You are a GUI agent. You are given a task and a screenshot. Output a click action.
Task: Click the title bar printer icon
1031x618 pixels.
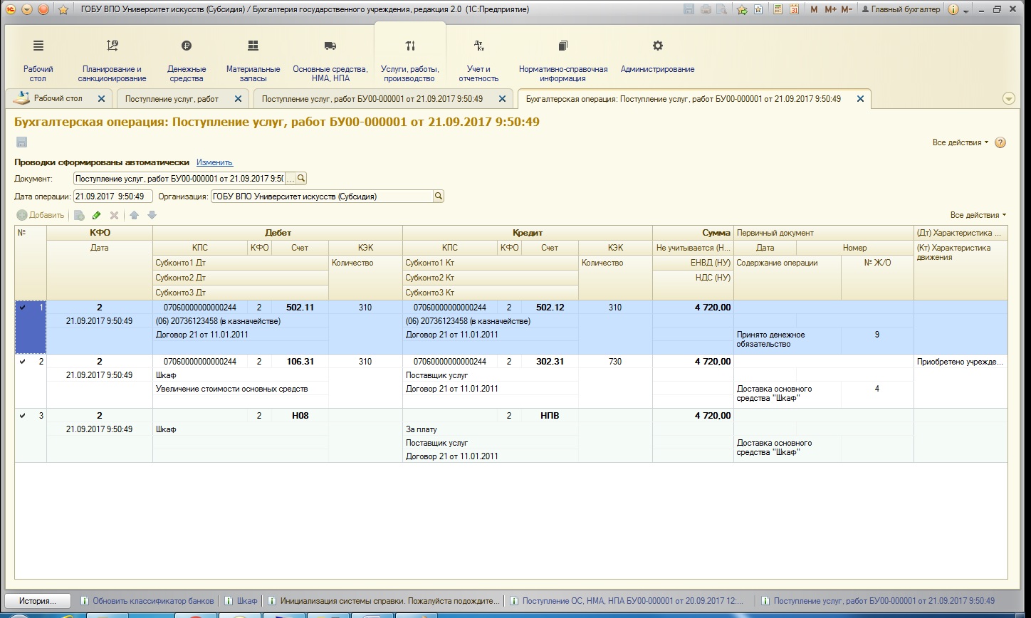[706, 9]
